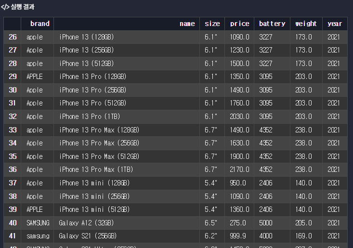Select the 'size' column header

pos(212,24)
